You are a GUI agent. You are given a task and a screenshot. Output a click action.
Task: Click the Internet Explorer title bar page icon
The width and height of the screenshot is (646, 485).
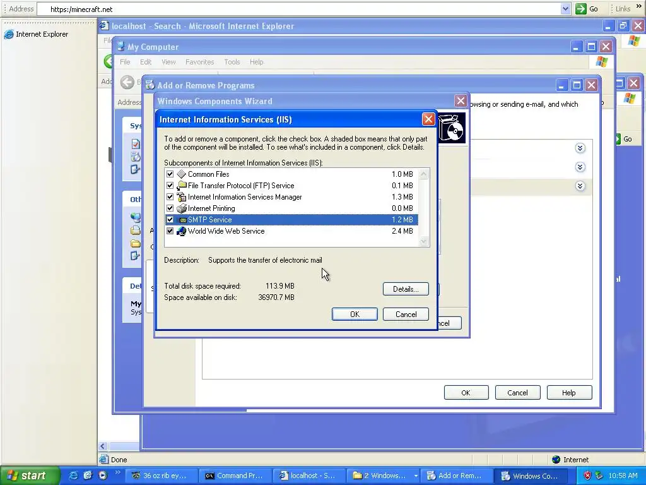tap(105, 25)
